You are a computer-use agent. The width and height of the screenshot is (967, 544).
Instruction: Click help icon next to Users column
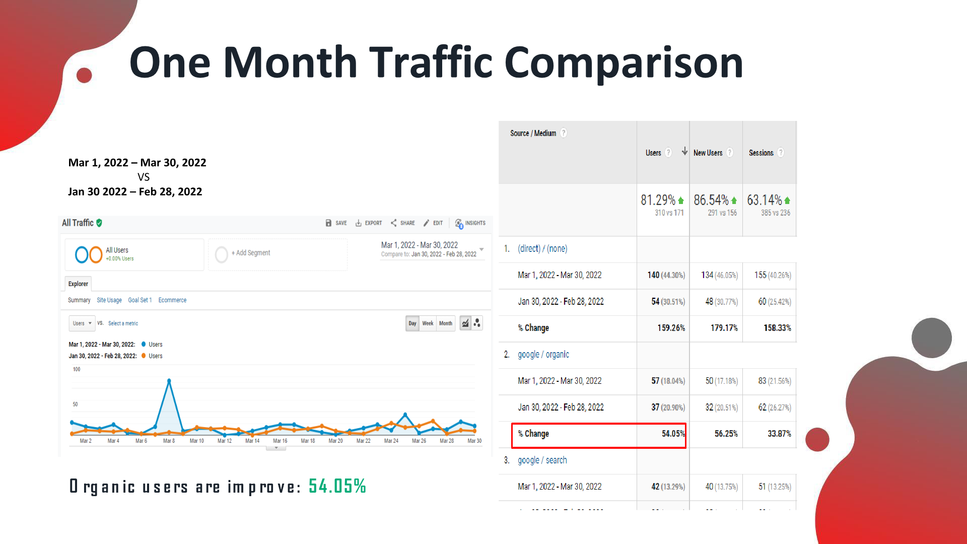coord(668,153)
